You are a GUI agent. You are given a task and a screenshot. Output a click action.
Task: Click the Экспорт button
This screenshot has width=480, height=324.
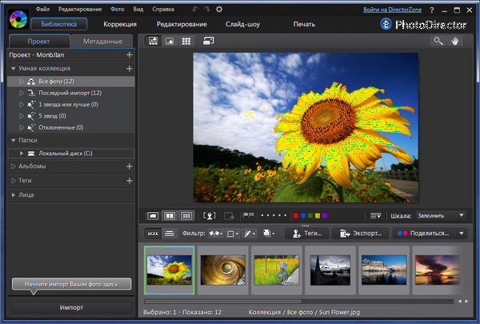tap(361, 234)
